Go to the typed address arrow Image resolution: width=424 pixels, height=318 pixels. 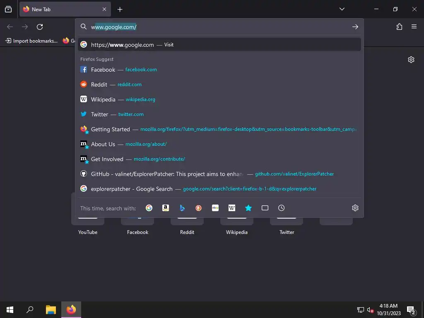[x=355, y=27]
